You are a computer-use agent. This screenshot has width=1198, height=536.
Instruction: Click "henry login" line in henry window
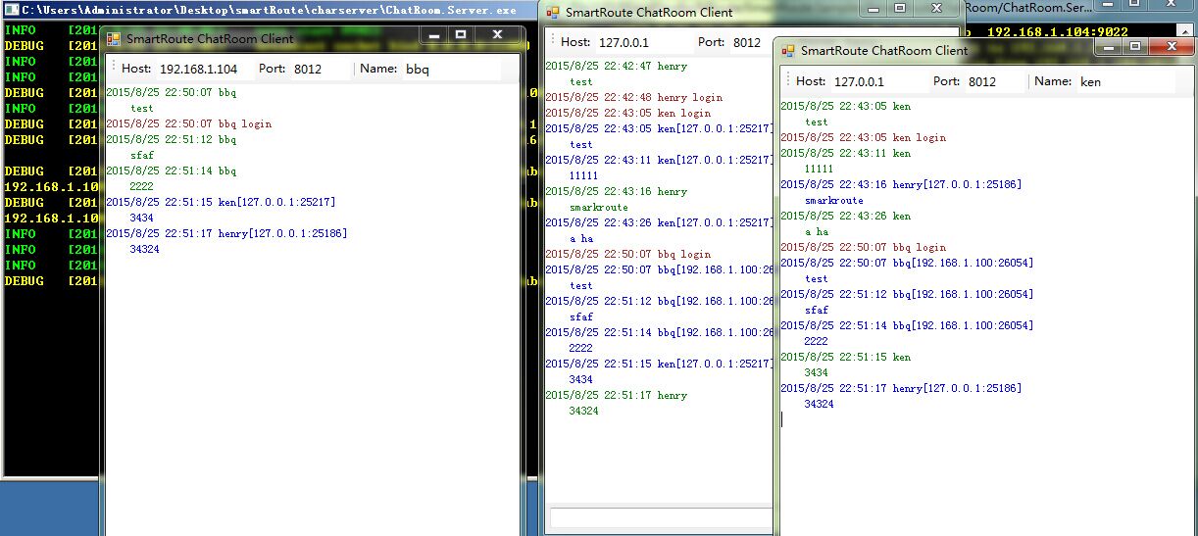pyautogui.click(x=633, y=98)
